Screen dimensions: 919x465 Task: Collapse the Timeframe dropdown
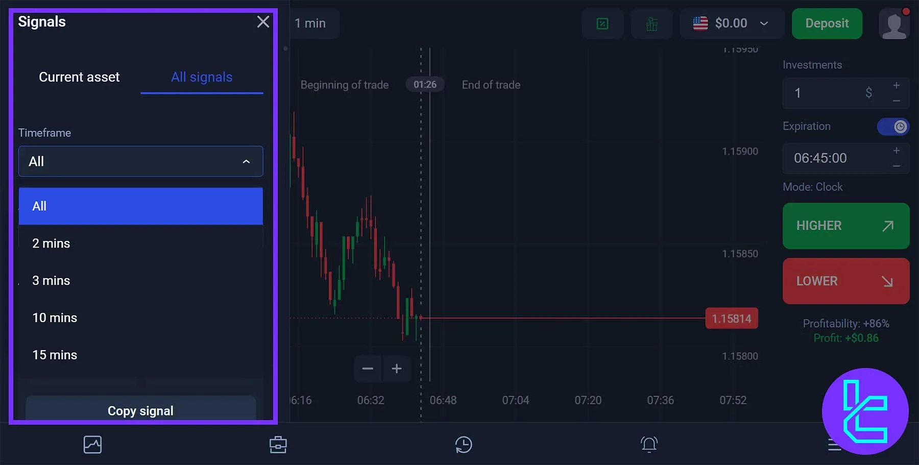pyautogui.click(x=247, y=161)
